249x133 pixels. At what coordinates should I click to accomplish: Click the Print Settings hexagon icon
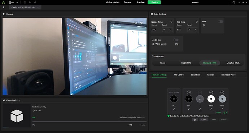tap(152, 14)
